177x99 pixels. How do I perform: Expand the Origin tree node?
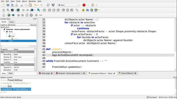[x=7, y=34]
